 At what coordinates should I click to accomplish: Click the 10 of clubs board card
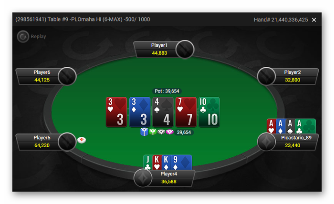point(209,112)
